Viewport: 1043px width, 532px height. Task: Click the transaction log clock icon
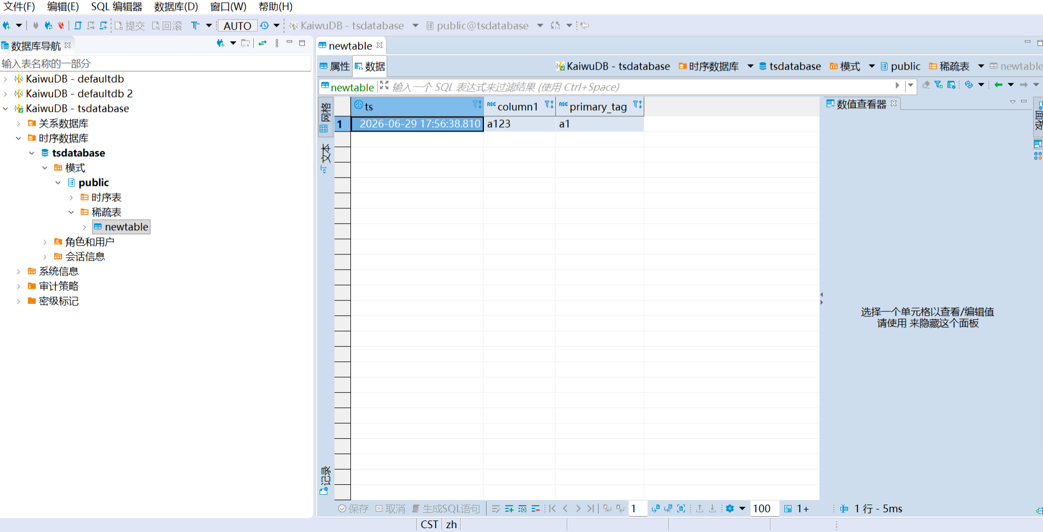[x=265, y=25]
